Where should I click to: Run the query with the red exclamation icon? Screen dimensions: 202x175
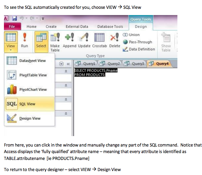(x=25, y=37)
